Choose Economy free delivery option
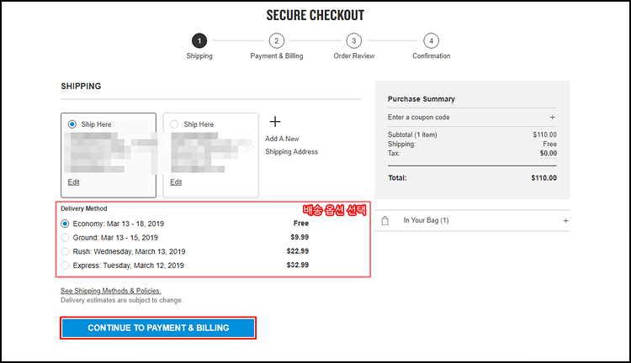631x363 pixels. click(x=65, y=224)
